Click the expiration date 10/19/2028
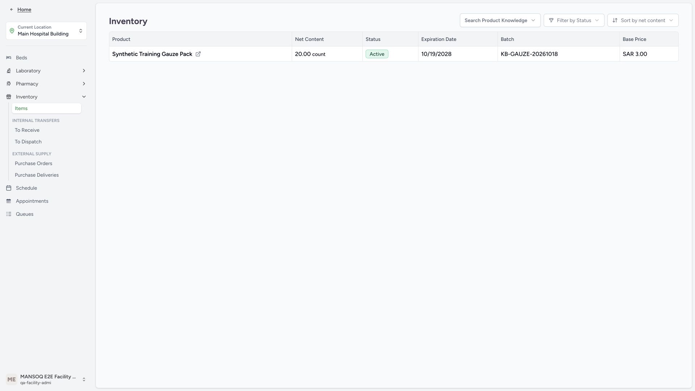Viewport: 695px width, 391px height. pos(436,54)
